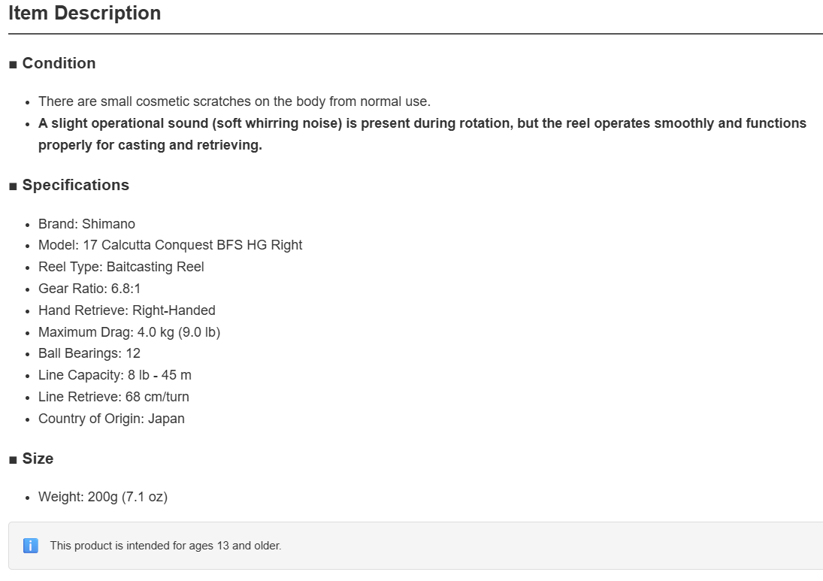This screenshot has width=823, height=581.
Task: Click the Weight: 200g entry
Action: point(103,497)
